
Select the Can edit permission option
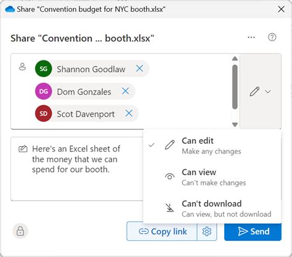pos(212,145)
